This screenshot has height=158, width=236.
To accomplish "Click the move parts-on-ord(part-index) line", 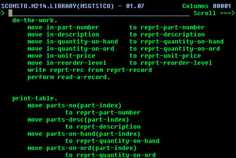I will point(82,148).
